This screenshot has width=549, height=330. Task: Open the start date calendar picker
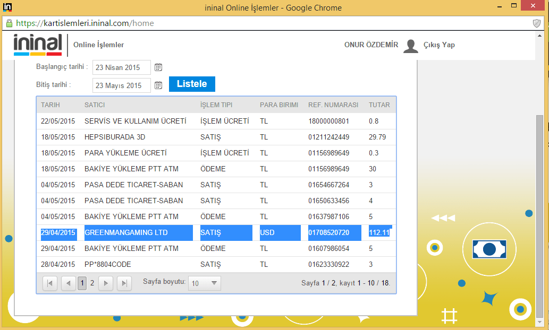[158, 67]
